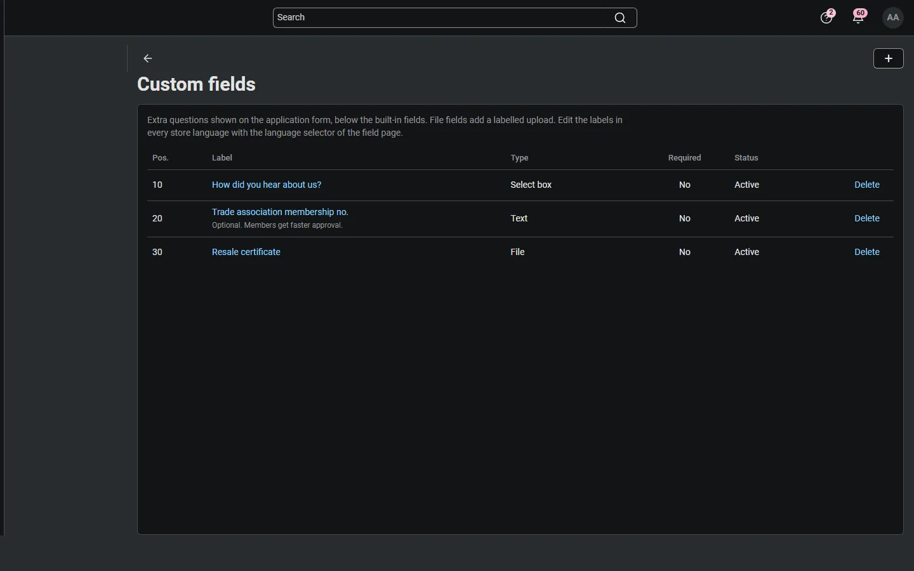Click the 'Label' column header
Screen dimensions: 914x571
[222, 158]
